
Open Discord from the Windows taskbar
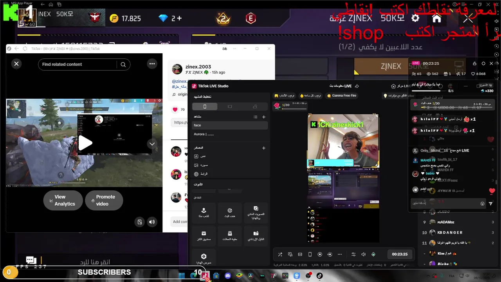tap(228, 276)
